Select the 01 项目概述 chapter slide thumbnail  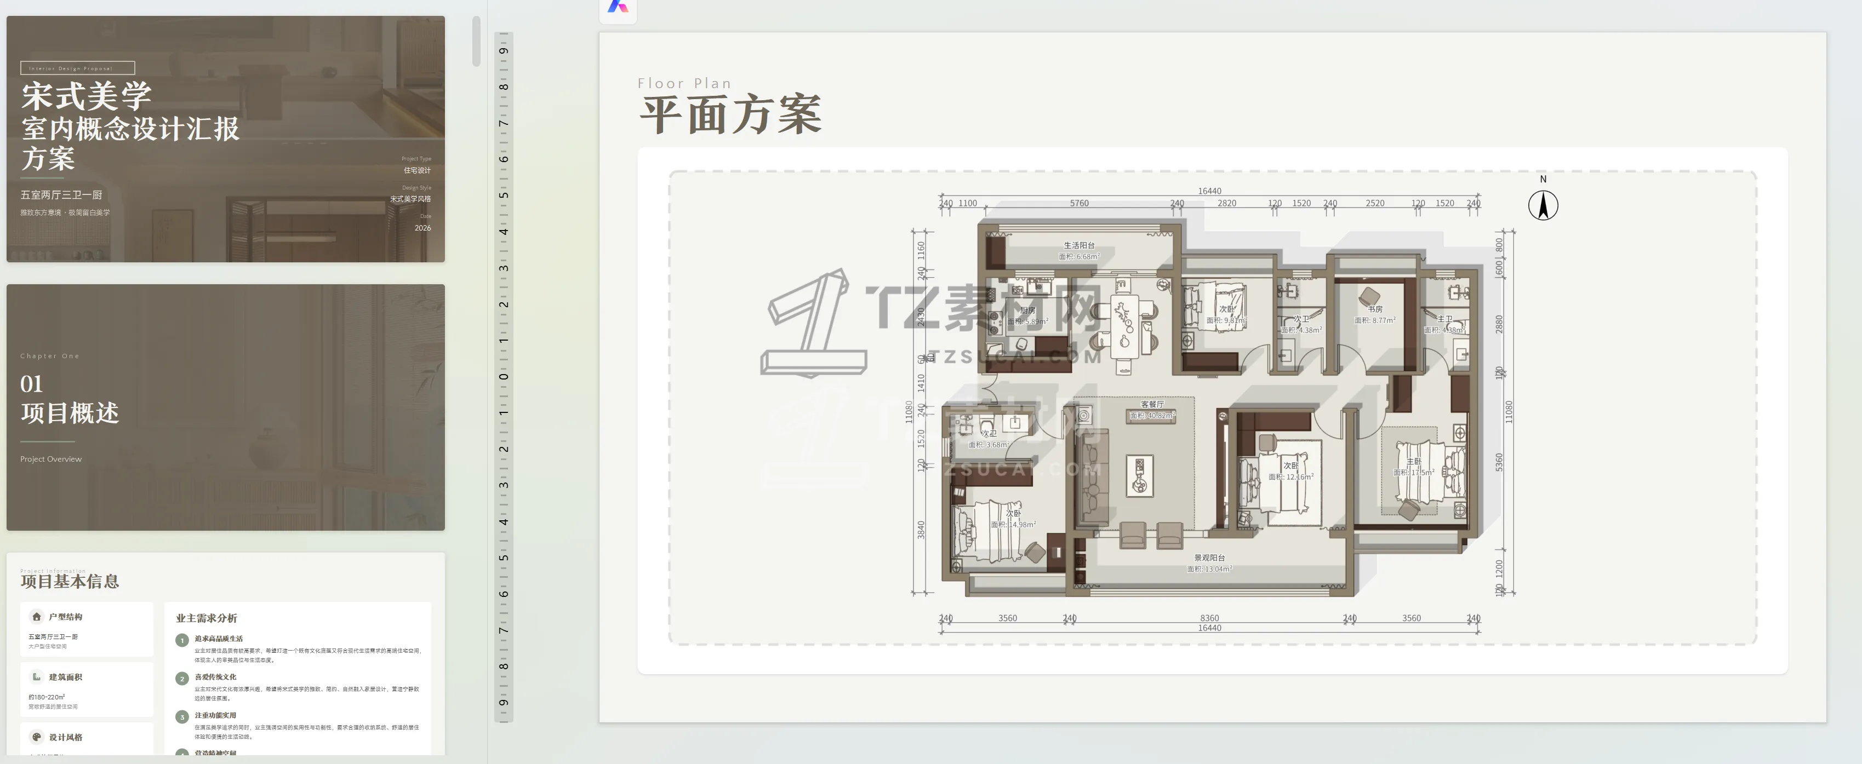[x=226, y=407]
